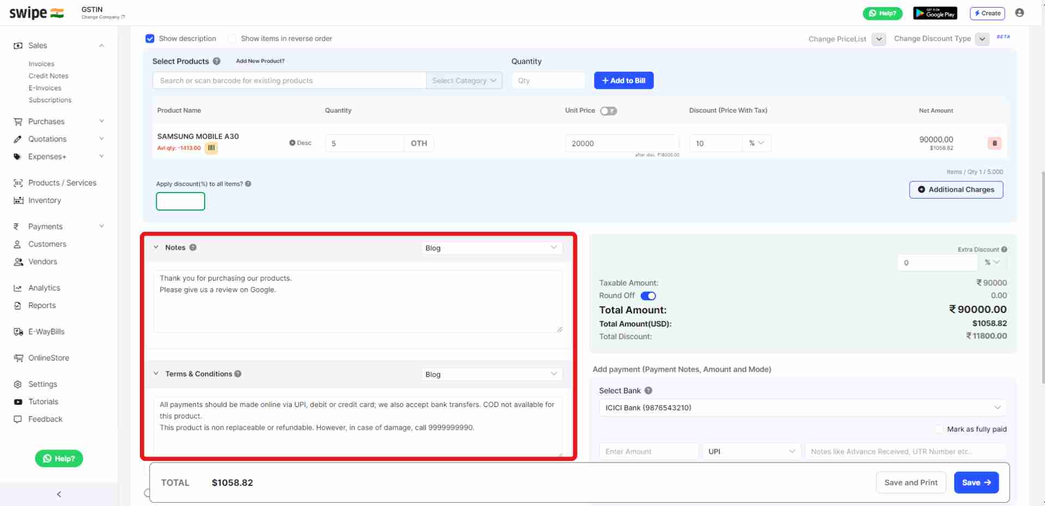The height and width of the screenshot is (506, 1045).
Task: Click the Payments rupee icon
Action: coord(16,226)
